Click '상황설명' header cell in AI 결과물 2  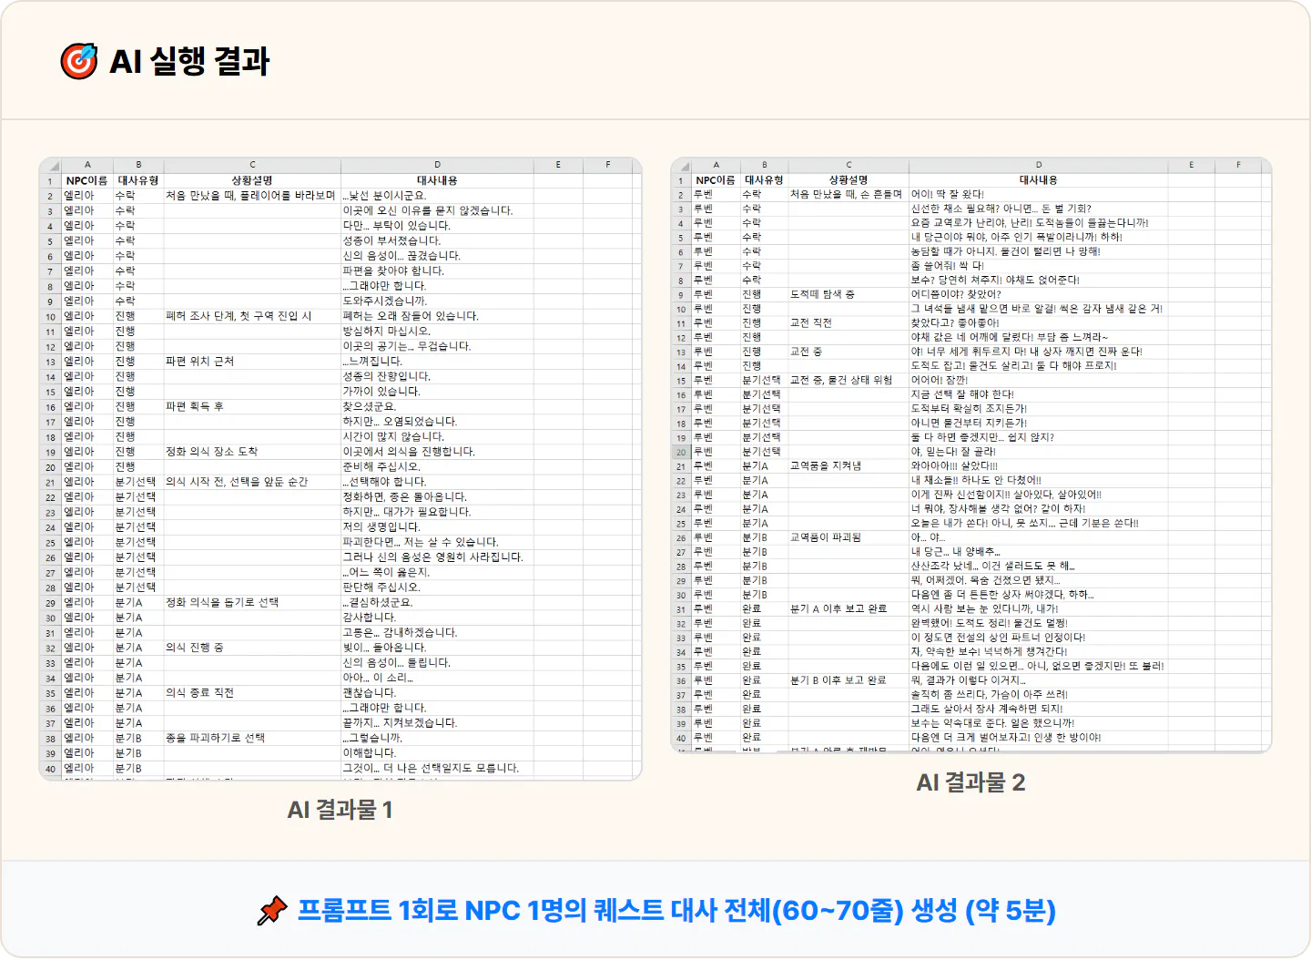click(x=849, y=180)
